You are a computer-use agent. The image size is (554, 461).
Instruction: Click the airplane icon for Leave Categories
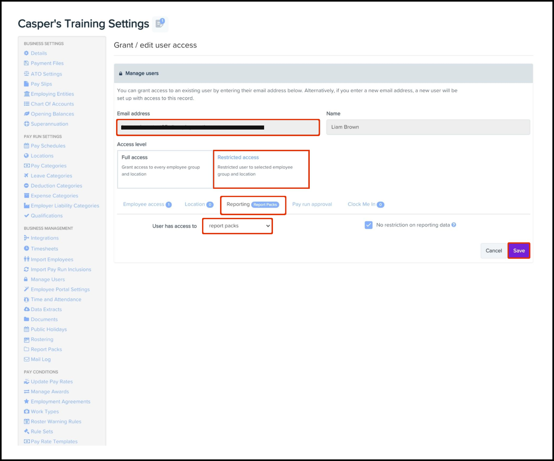click(x=26, y=176)
